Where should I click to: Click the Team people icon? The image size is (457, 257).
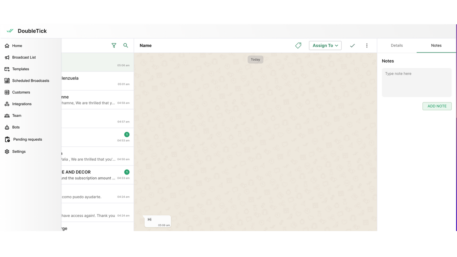coord(7,116)
